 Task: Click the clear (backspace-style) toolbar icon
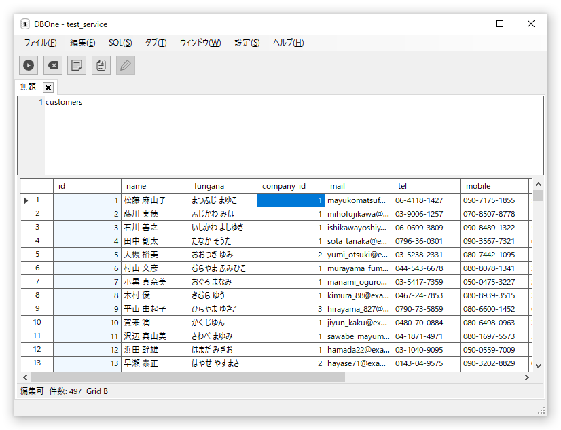pos(52,65)
